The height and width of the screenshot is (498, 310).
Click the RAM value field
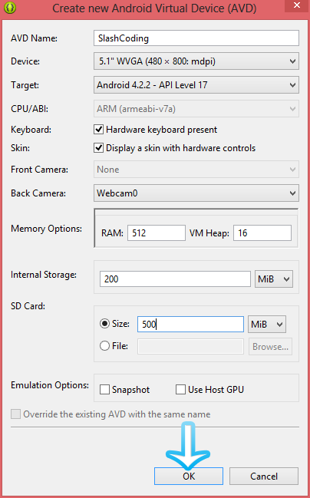point(157,233)
